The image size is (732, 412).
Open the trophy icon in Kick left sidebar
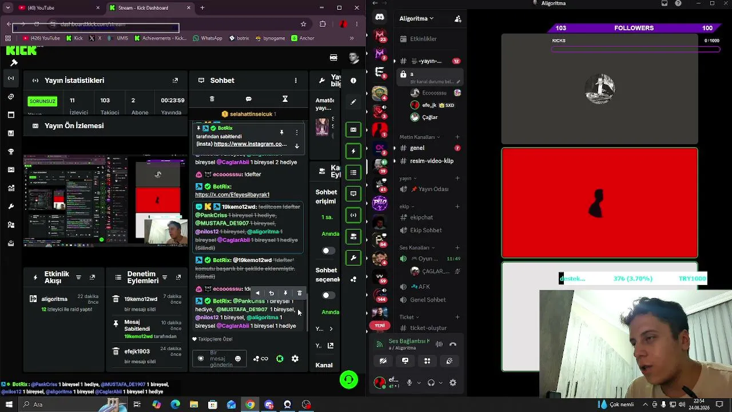point(11,152)
